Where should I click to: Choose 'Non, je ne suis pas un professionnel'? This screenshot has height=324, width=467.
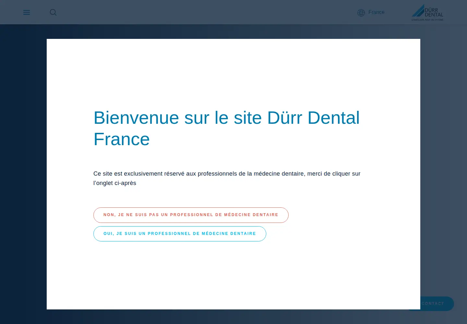point(191,215)
